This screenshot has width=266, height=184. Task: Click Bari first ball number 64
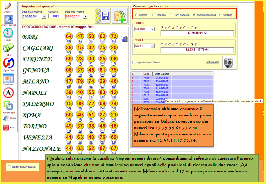pos(69,36)
